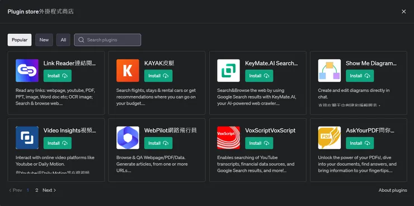This screenshot has width=414, height=206.
Task: Jump to page 2 of plugins
Action: click(37, 190)
